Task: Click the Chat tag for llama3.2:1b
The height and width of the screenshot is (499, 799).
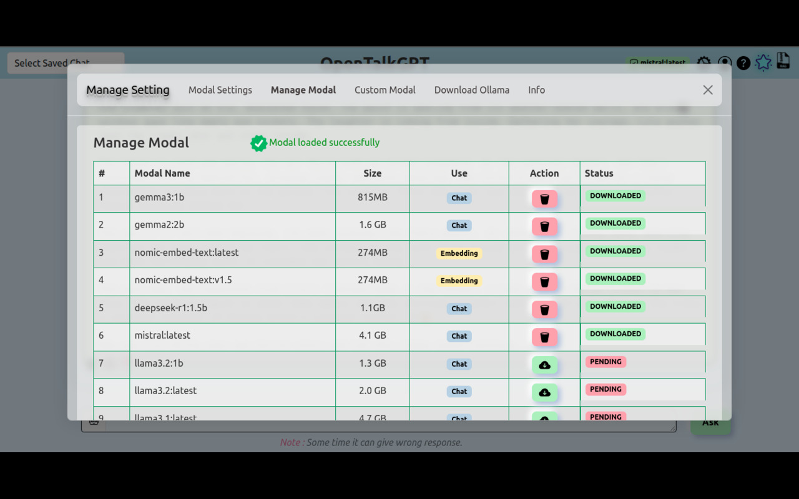Action: (x=459, y=364)
